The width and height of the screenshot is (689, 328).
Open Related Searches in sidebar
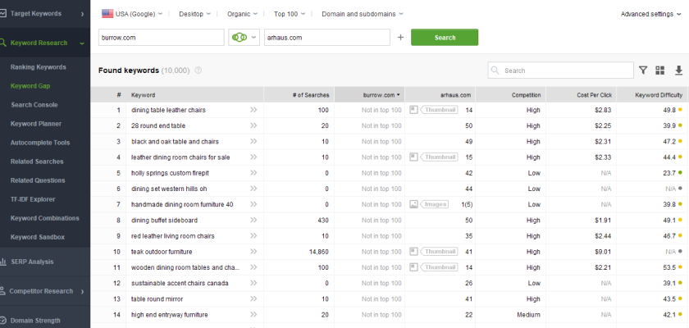click(37, 162)
